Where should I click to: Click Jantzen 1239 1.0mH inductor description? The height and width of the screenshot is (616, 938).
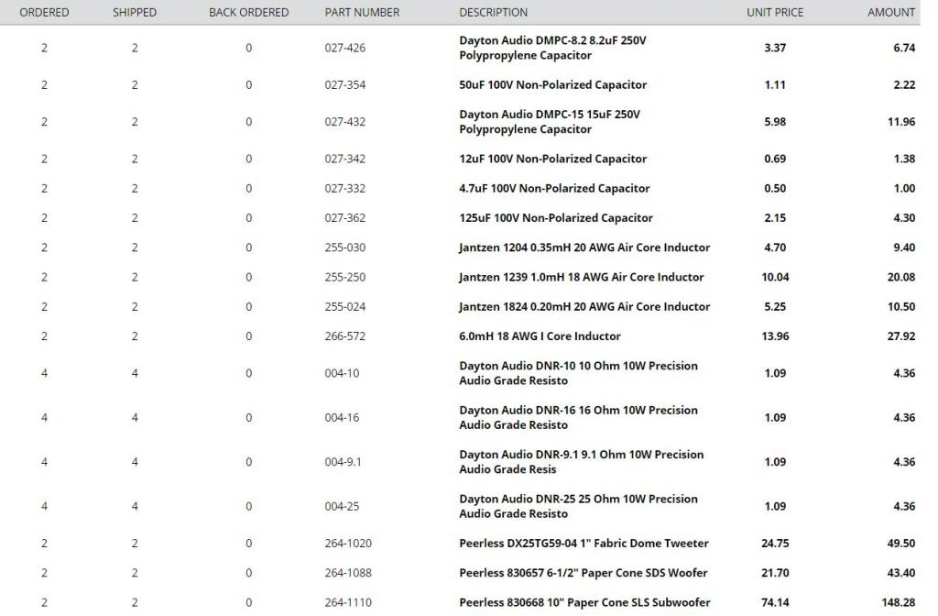pyautogui.click(x=582, y=277)
